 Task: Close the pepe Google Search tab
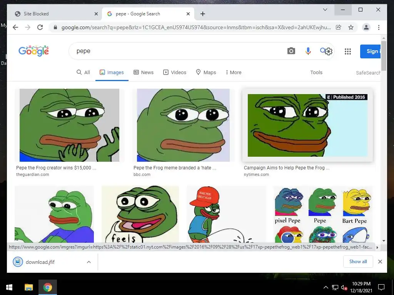[x=188, y=14]
